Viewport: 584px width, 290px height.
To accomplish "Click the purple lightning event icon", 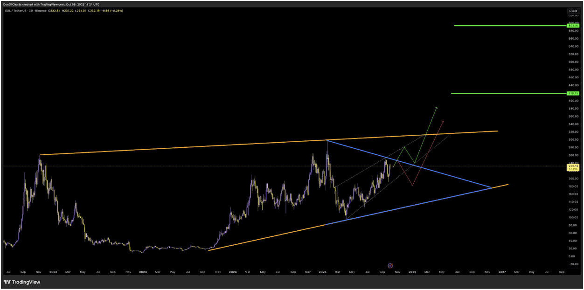I will pos(390,266).
